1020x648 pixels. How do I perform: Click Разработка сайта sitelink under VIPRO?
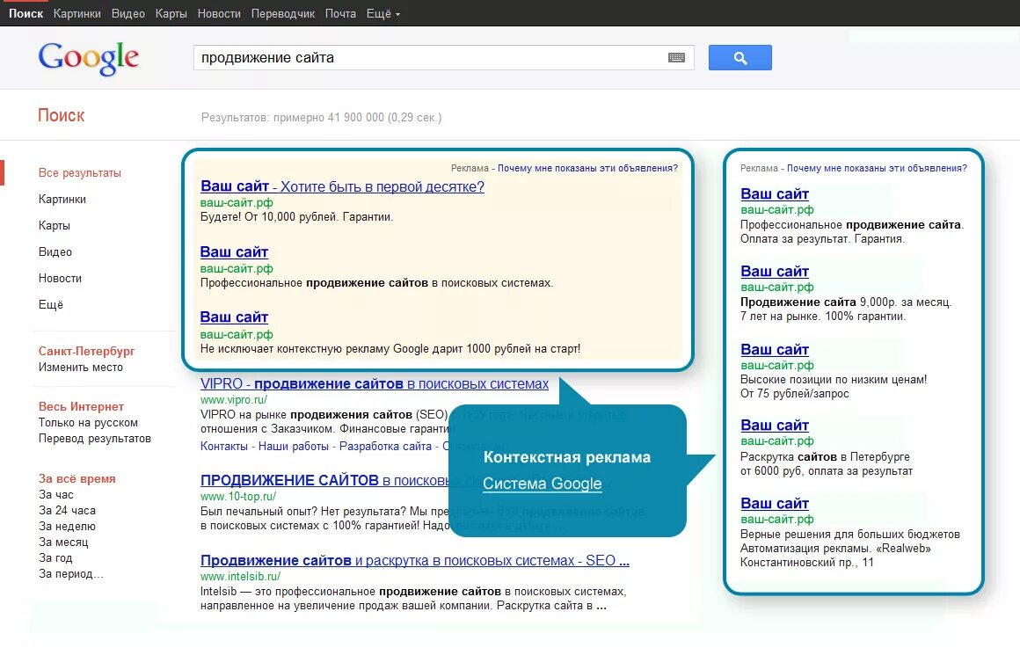[385, 447]
